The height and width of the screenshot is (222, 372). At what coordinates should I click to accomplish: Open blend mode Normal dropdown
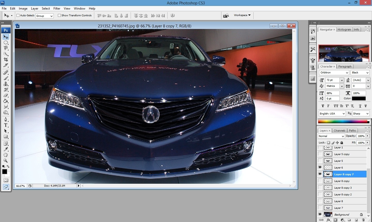click(x=331, y=136)
